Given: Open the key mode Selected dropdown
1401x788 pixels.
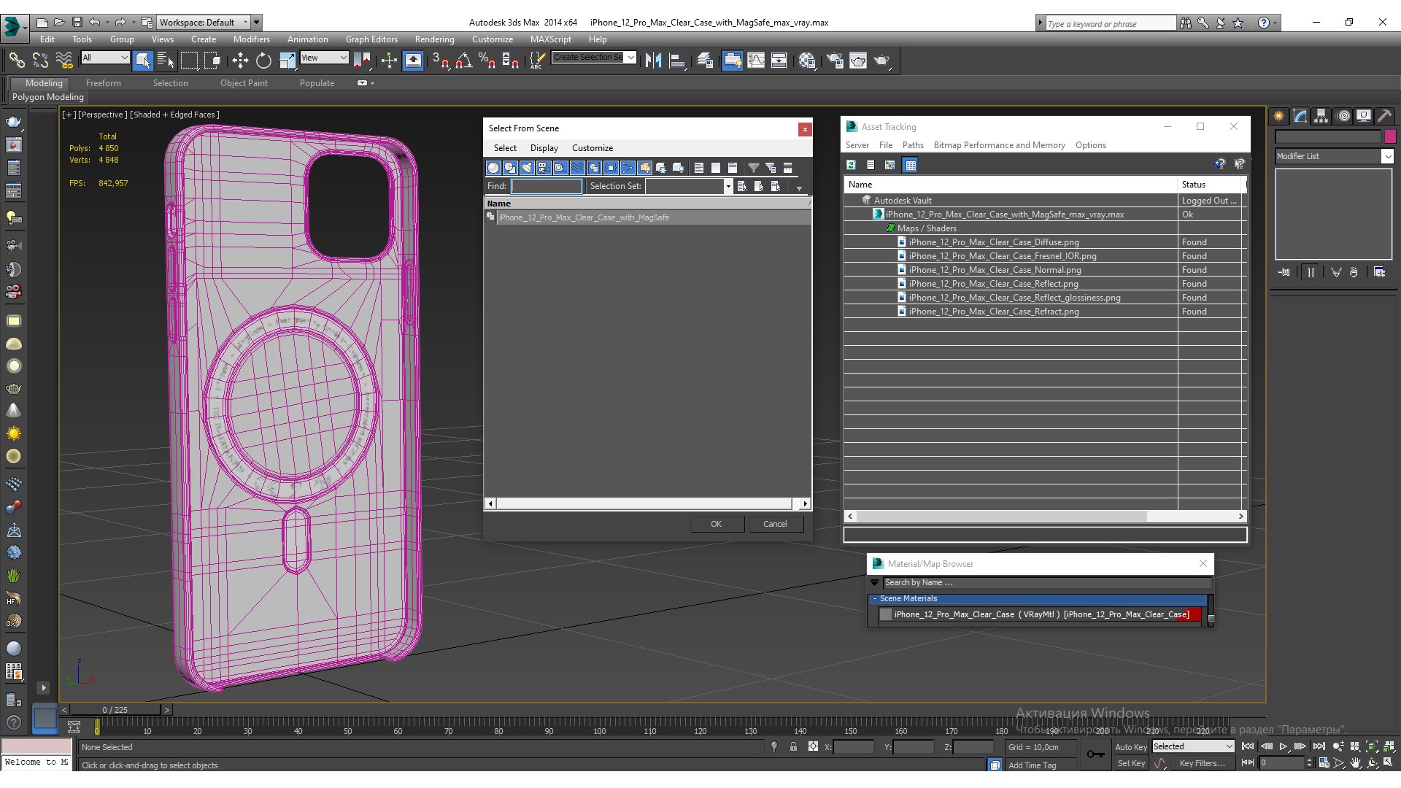Looking at the screenshot, I should pos(1193,746).
